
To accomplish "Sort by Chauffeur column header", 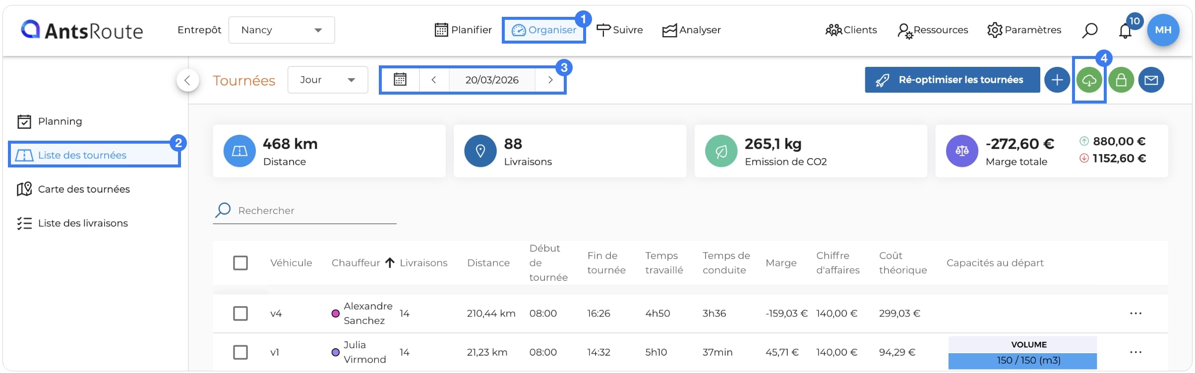I will (356, 263).
